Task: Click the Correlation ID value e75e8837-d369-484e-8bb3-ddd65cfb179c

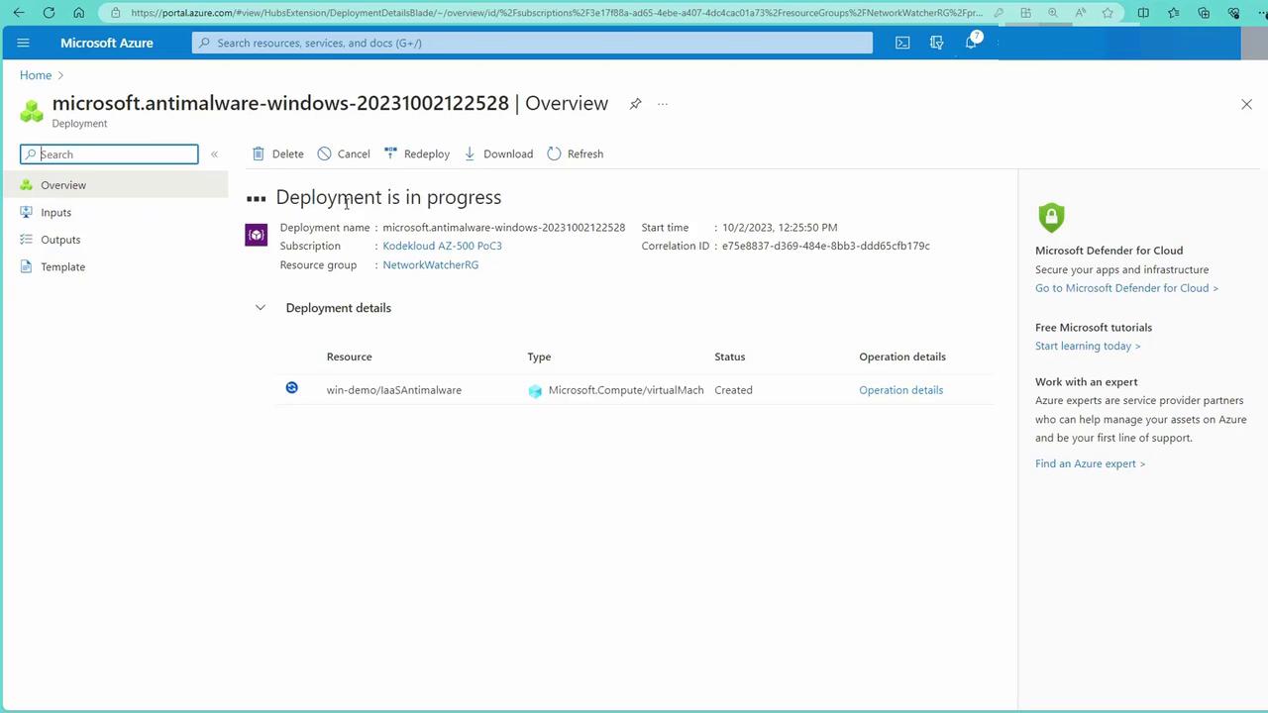Action: click(x=826, y=246)
